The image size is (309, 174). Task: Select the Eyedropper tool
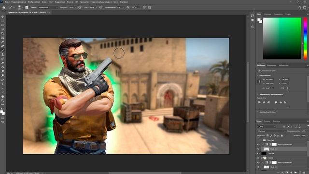tap(2, 42)
